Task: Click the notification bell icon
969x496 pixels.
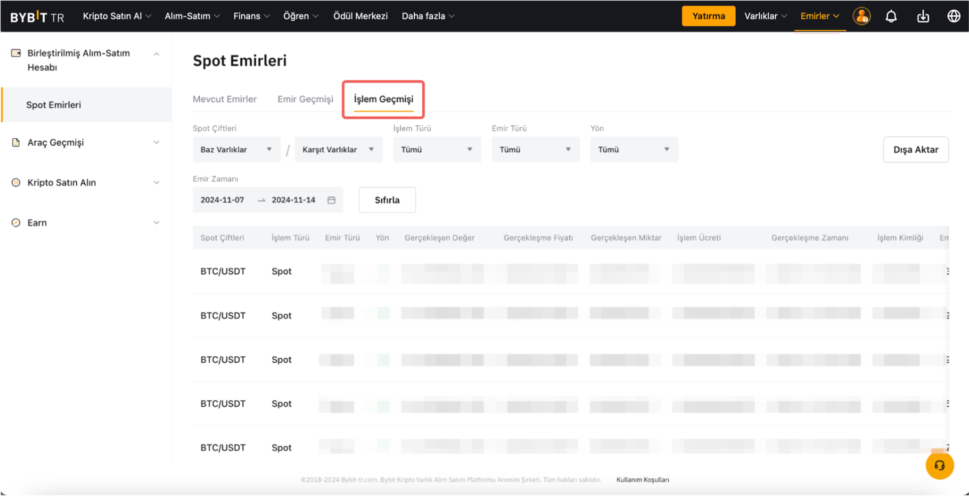Action: coord(891,17)
